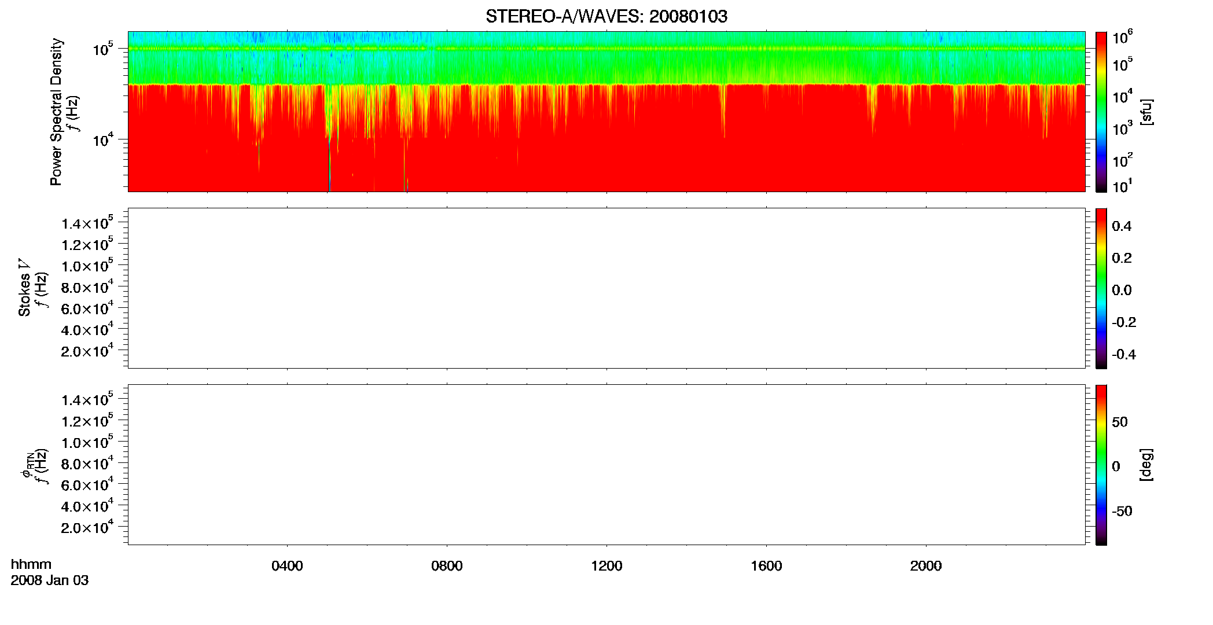Click the -0.2 label on Stokes V color bar

tap(1124, 322)
